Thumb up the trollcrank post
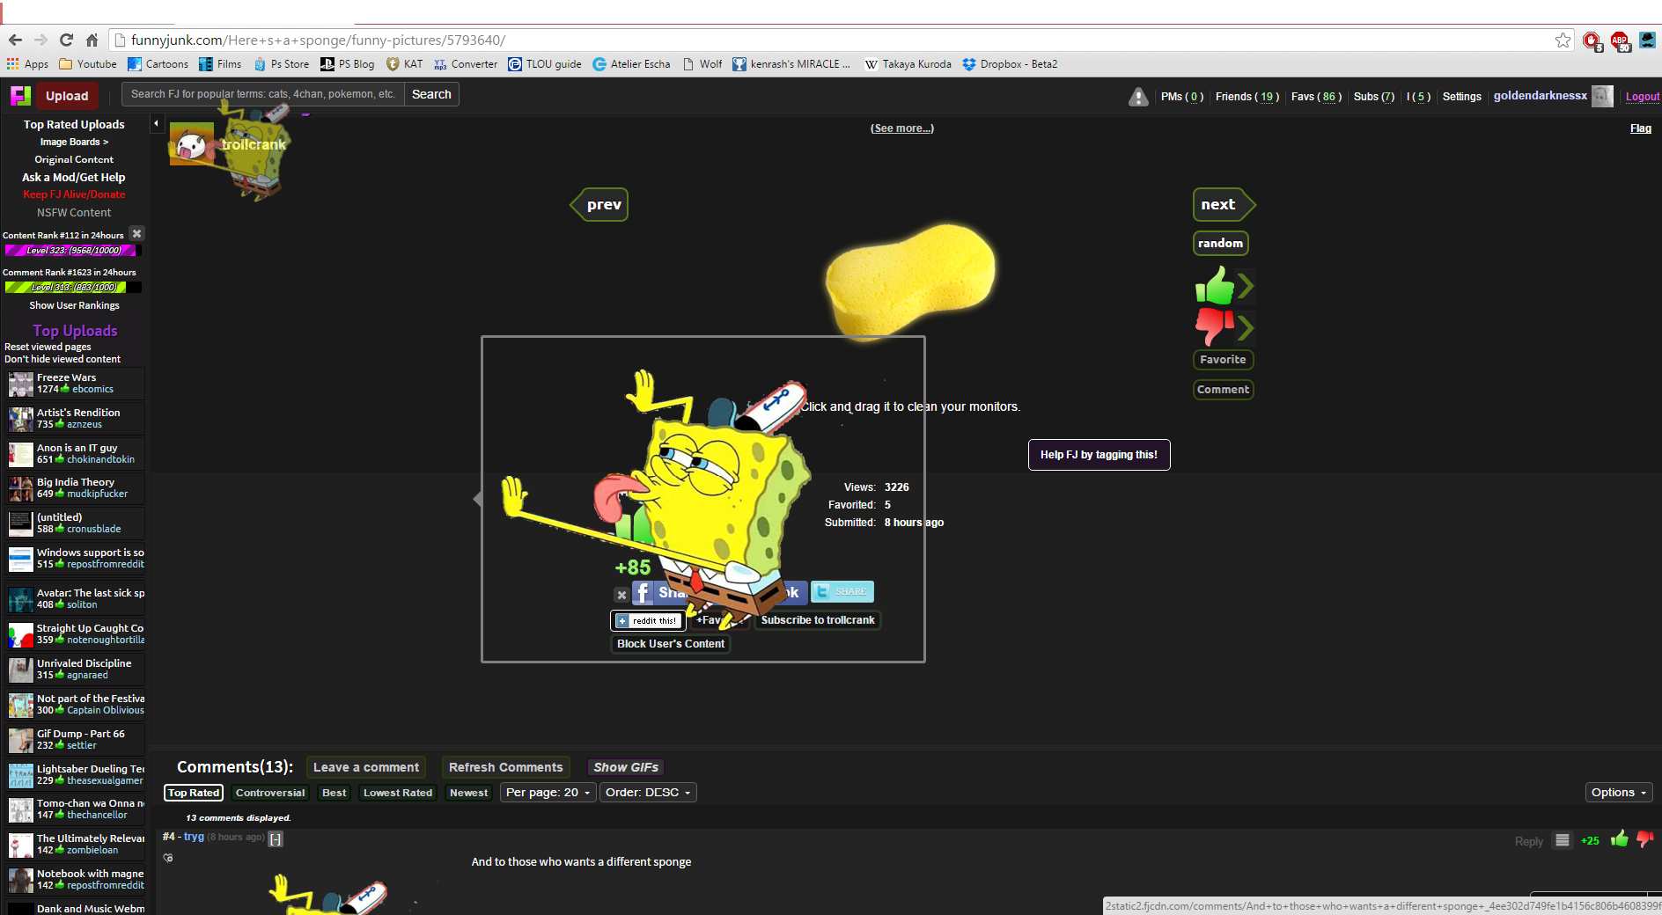1662x915 pixels. pyautogui.click(x=1215, y=286)
